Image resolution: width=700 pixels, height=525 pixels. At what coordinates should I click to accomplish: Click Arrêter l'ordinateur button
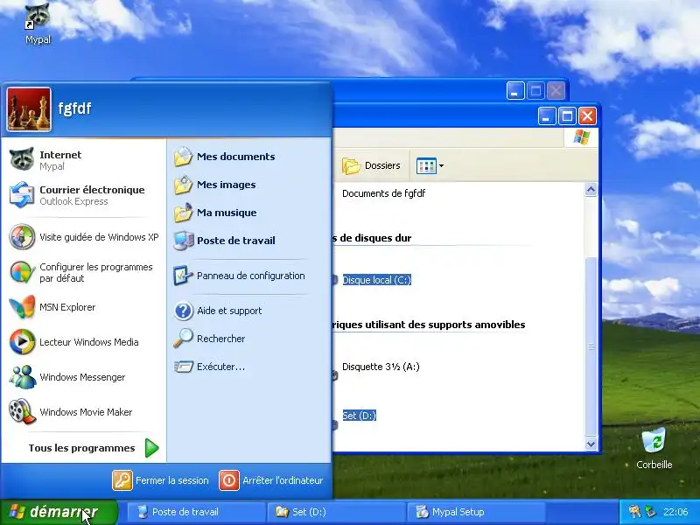point(271,480)
